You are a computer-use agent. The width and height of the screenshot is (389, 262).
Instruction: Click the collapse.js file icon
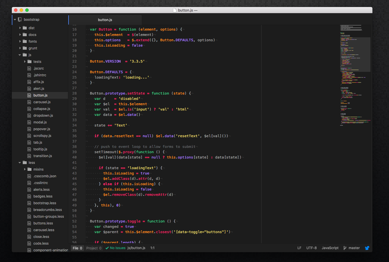point(29,109)
